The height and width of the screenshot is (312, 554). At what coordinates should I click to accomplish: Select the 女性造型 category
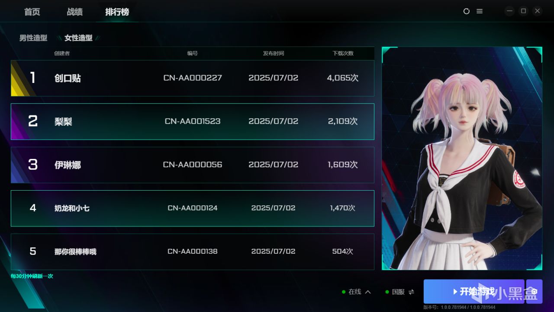(78, 38)
